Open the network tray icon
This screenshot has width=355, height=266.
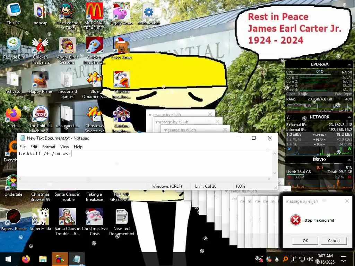point(302,259)
